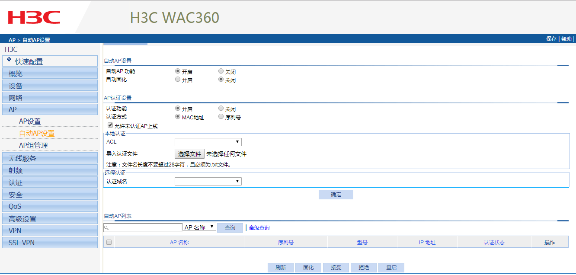Expand the VPN sidebar menu
Screen dimensions: 576x275
click(x=50, y=230)
